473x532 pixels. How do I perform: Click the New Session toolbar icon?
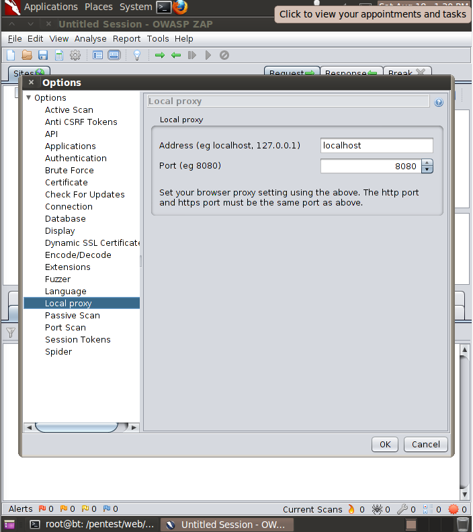(11, 55)
